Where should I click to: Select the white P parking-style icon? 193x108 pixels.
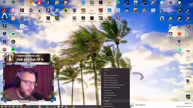118,10
